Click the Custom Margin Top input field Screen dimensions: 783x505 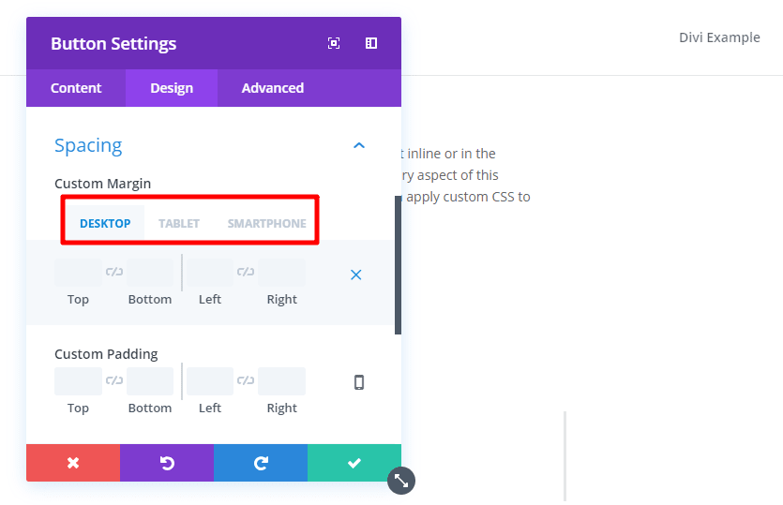78,274
